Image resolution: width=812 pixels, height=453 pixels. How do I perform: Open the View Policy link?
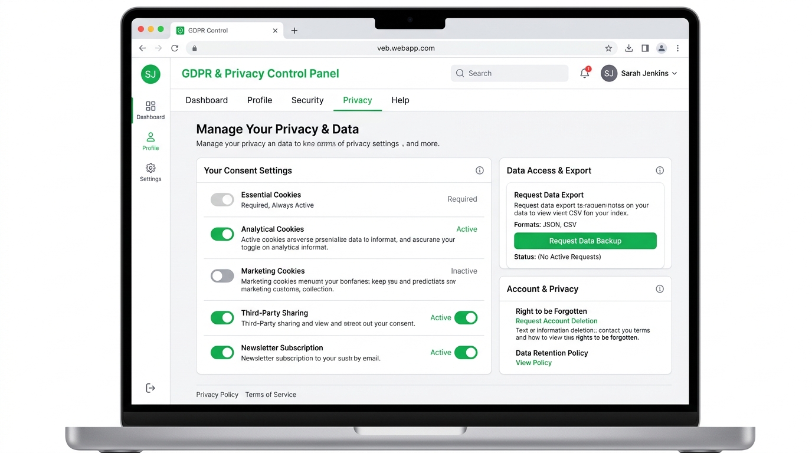tap(533, 363)
